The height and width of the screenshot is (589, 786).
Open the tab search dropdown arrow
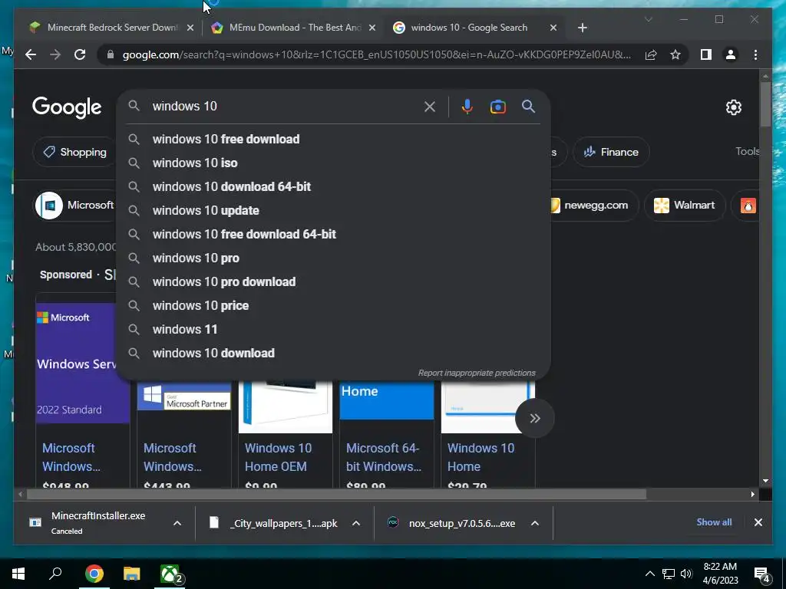648,19
